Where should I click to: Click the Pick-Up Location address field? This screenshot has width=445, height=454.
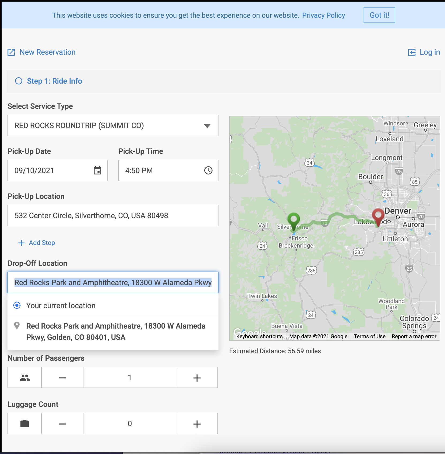click(113, 215)
